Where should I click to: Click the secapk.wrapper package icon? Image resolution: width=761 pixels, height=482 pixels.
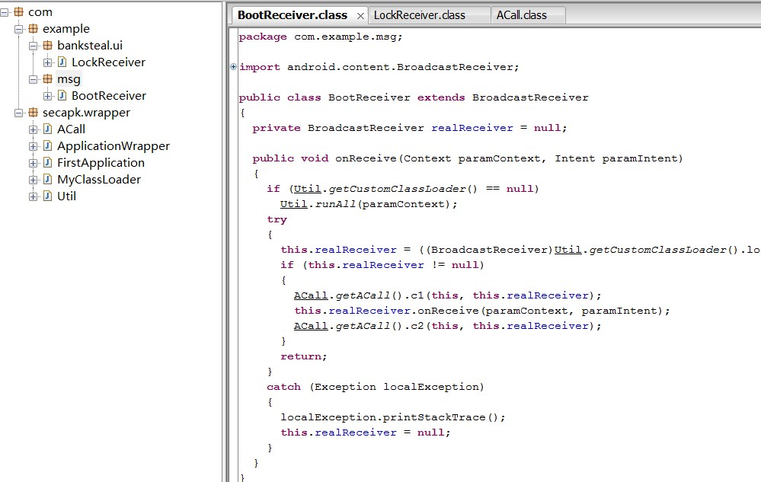click(33, 113)
